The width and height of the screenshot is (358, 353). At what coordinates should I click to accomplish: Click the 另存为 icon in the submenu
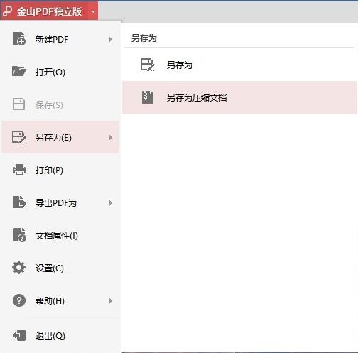pos(148,65)
